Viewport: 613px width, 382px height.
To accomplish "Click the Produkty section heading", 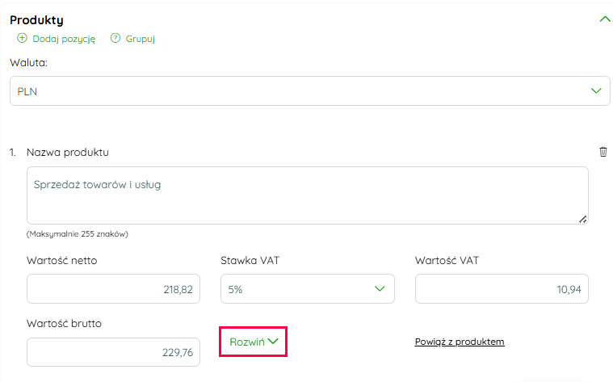I will click(37, 20).
